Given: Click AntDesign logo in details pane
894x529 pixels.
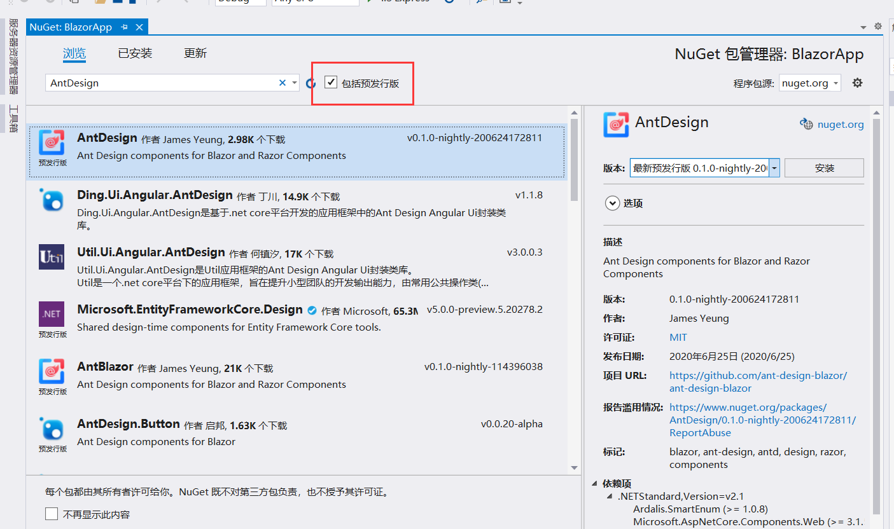Looking at the screenshot, I should pos(616,125).
